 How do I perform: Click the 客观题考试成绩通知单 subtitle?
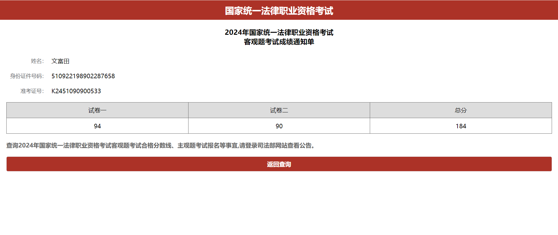tap(279, 42)
